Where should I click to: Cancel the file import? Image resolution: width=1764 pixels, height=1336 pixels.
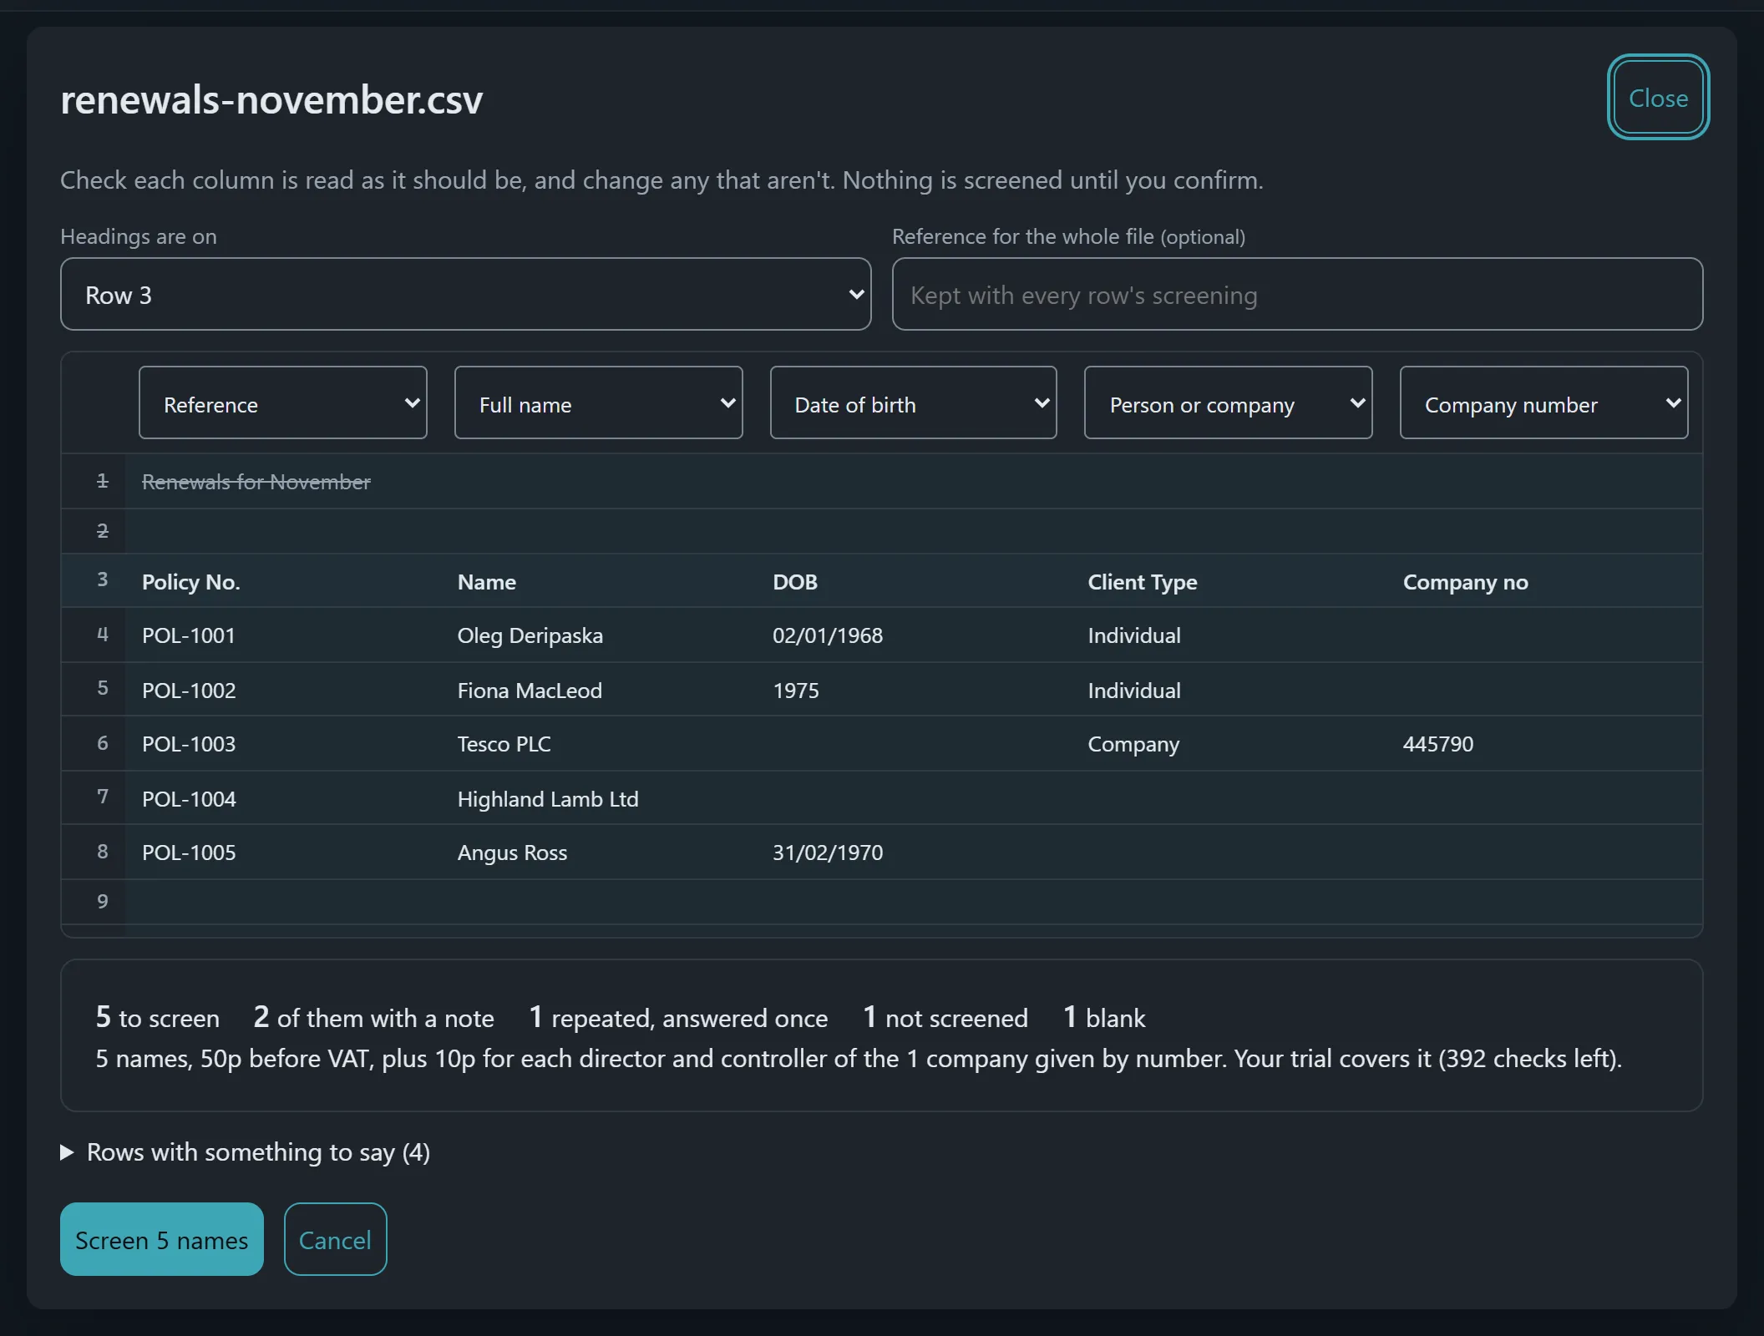pos(335,1239)
